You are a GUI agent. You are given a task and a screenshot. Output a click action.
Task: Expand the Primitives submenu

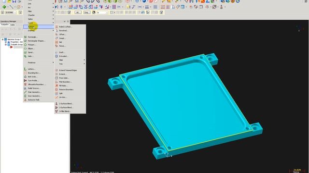[39, 62]
